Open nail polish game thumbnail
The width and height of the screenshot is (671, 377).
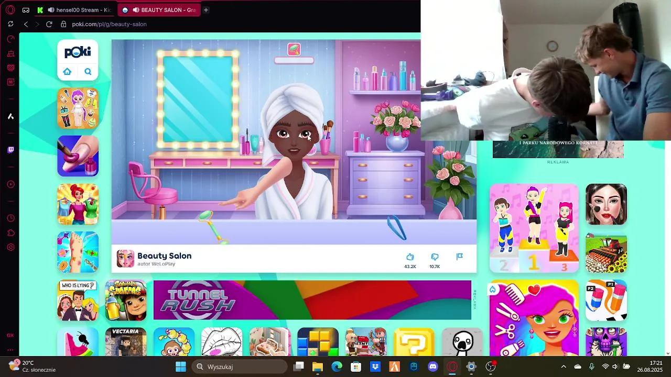click(x=78, y=156)
